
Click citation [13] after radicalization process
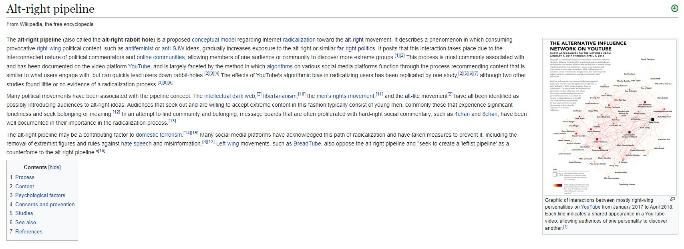tap(172, 121)
